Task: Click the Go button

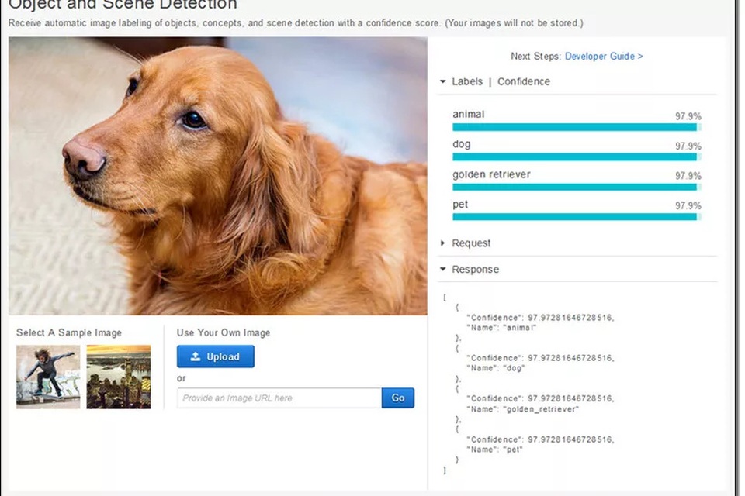Action: coord(397,398)
